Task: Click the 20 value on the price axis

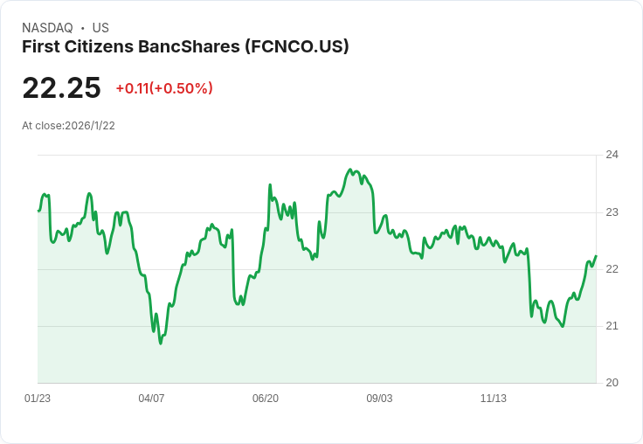Action: [612, 383]
